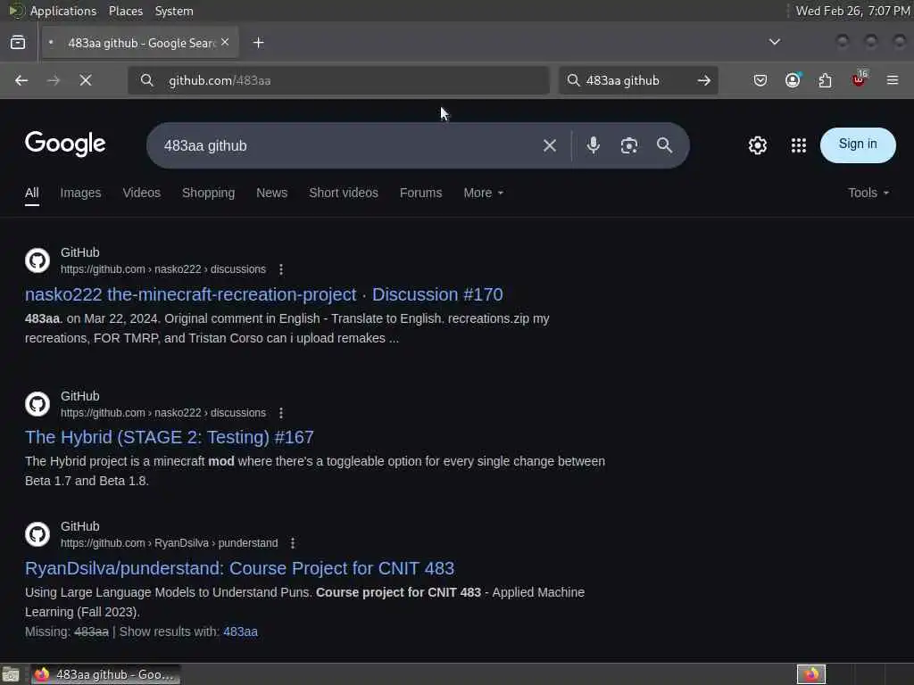Viewport: 914px width, 685px height.
Task: Open the uBlock Origin extension icon
Action: 859,79
